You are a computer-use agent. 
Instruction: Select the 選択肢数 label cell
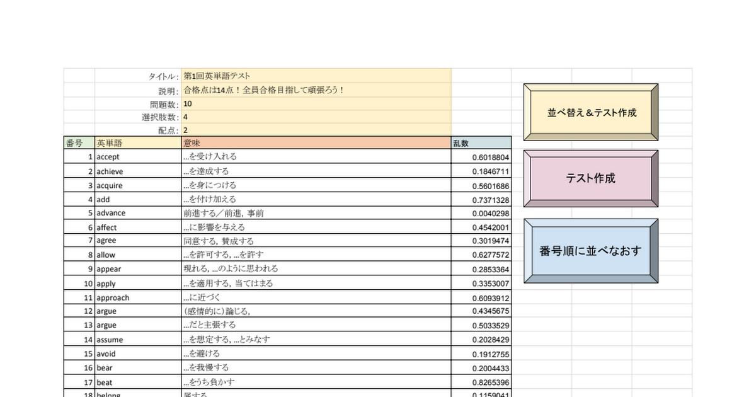click(x=138, y=117)
